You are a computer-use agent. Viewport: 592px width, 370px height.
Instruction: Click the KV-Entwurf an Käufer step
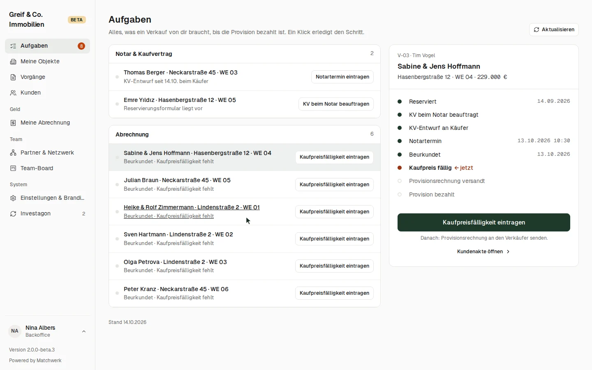(484, 128)
